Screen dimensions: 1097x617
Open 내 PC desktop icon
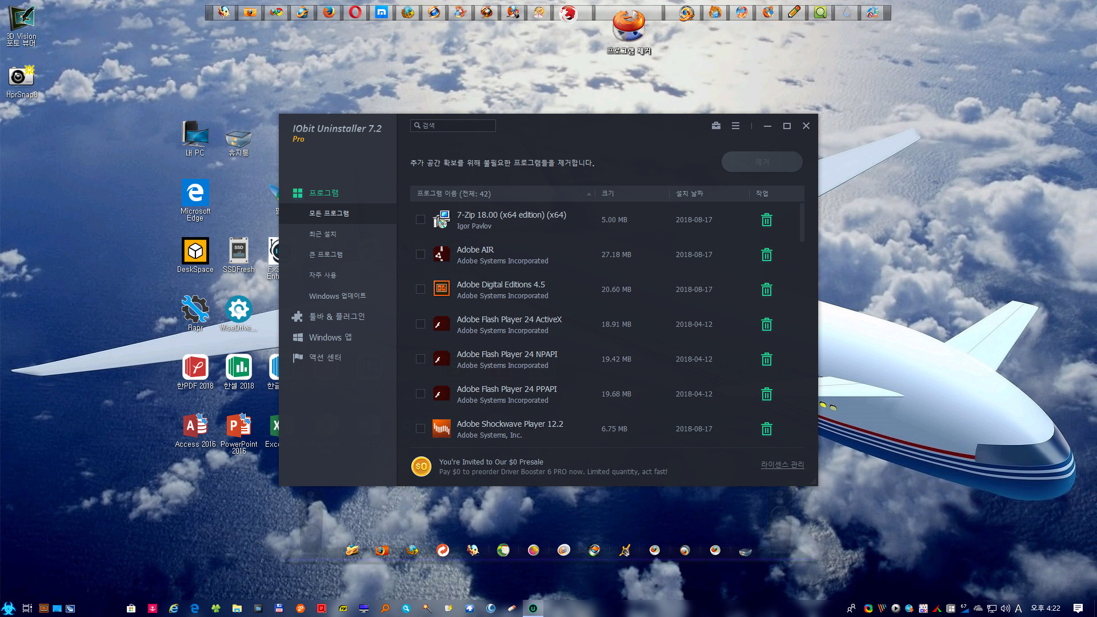[195, 139]
